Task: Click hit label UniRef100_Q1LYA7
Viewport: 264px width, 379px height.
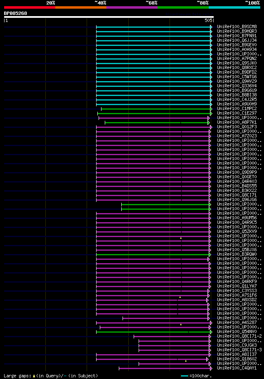Action: pyautogui.click(x=237, y=286)
